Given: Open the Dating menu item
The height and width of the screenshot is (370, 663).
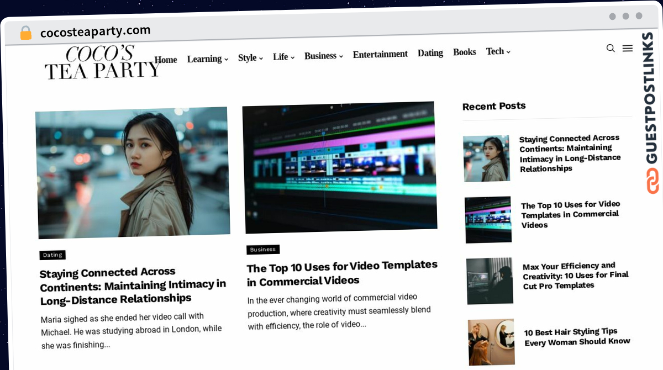Looking at the screenshot, I should tap(430, 53).
